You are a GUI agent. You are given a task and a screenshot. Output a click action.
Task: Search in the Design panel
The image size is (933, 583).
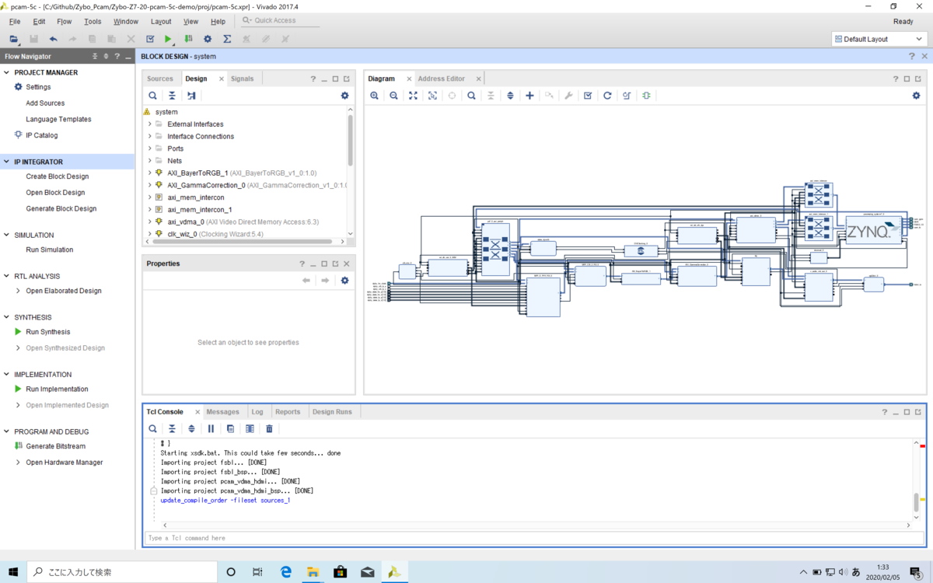153,96
